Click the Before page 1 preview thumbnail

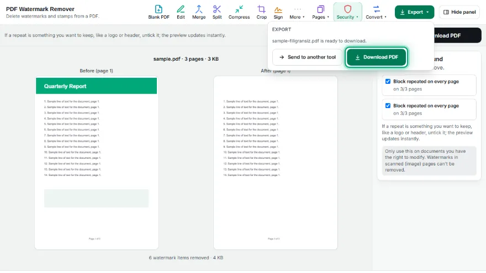[x=97, y=163]
